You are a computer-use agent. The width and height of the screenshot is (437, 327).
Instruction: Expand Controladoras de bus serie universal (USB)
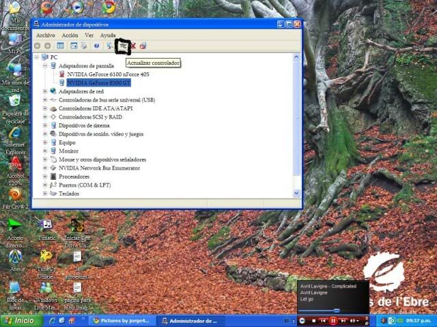[45, 100]
